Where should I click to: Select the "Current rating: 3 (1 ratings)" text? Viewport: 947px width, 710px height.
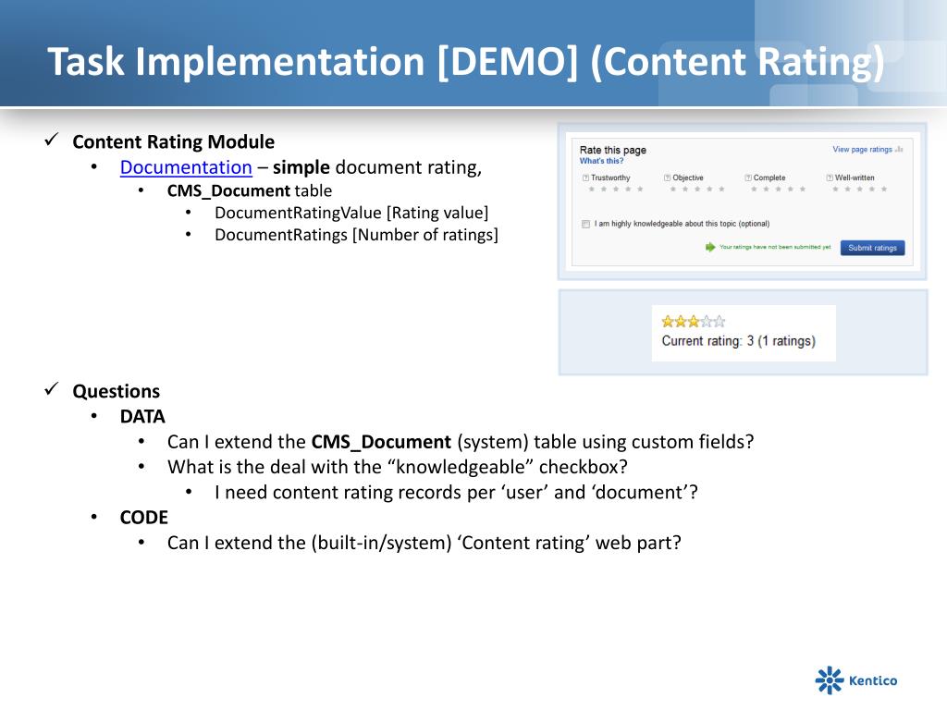click(x=739, y=341)
